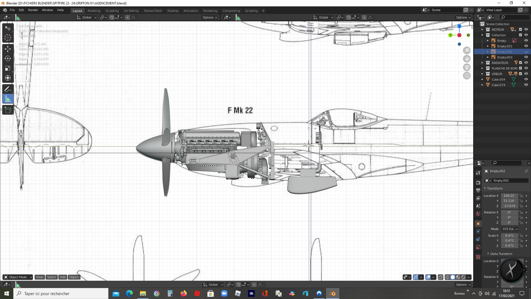The width and height of the screenshot is (531, 299).
Task: Hide Empty.001 in the outliner
Action: coord(526,46)
